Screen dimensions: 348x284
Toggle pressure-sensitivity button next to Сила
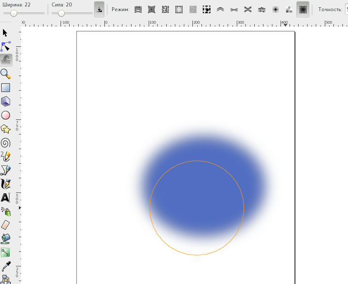pos(99,10)
